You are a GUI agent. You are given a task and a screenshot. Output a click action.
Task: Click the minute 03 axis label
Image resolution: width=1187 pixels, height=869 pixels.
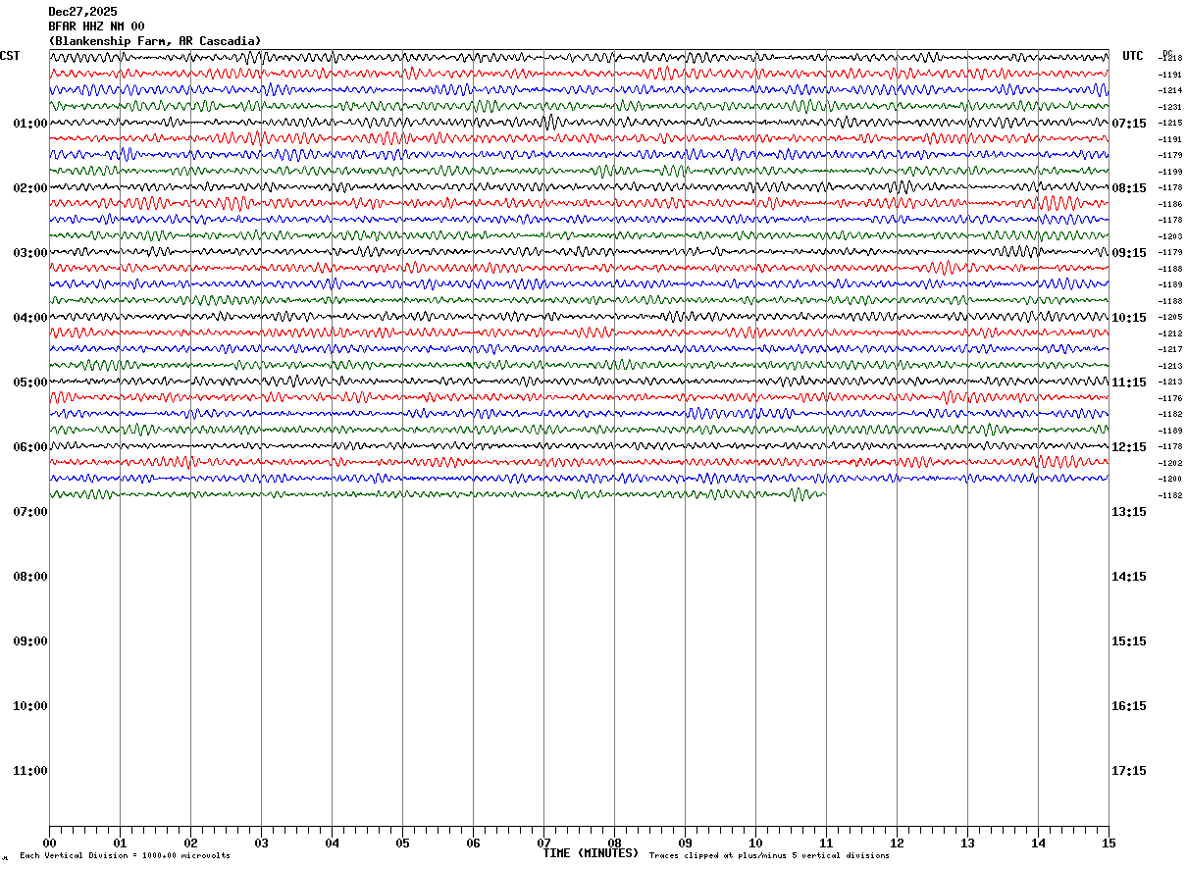pyautogui.click(x=261, y=843)
